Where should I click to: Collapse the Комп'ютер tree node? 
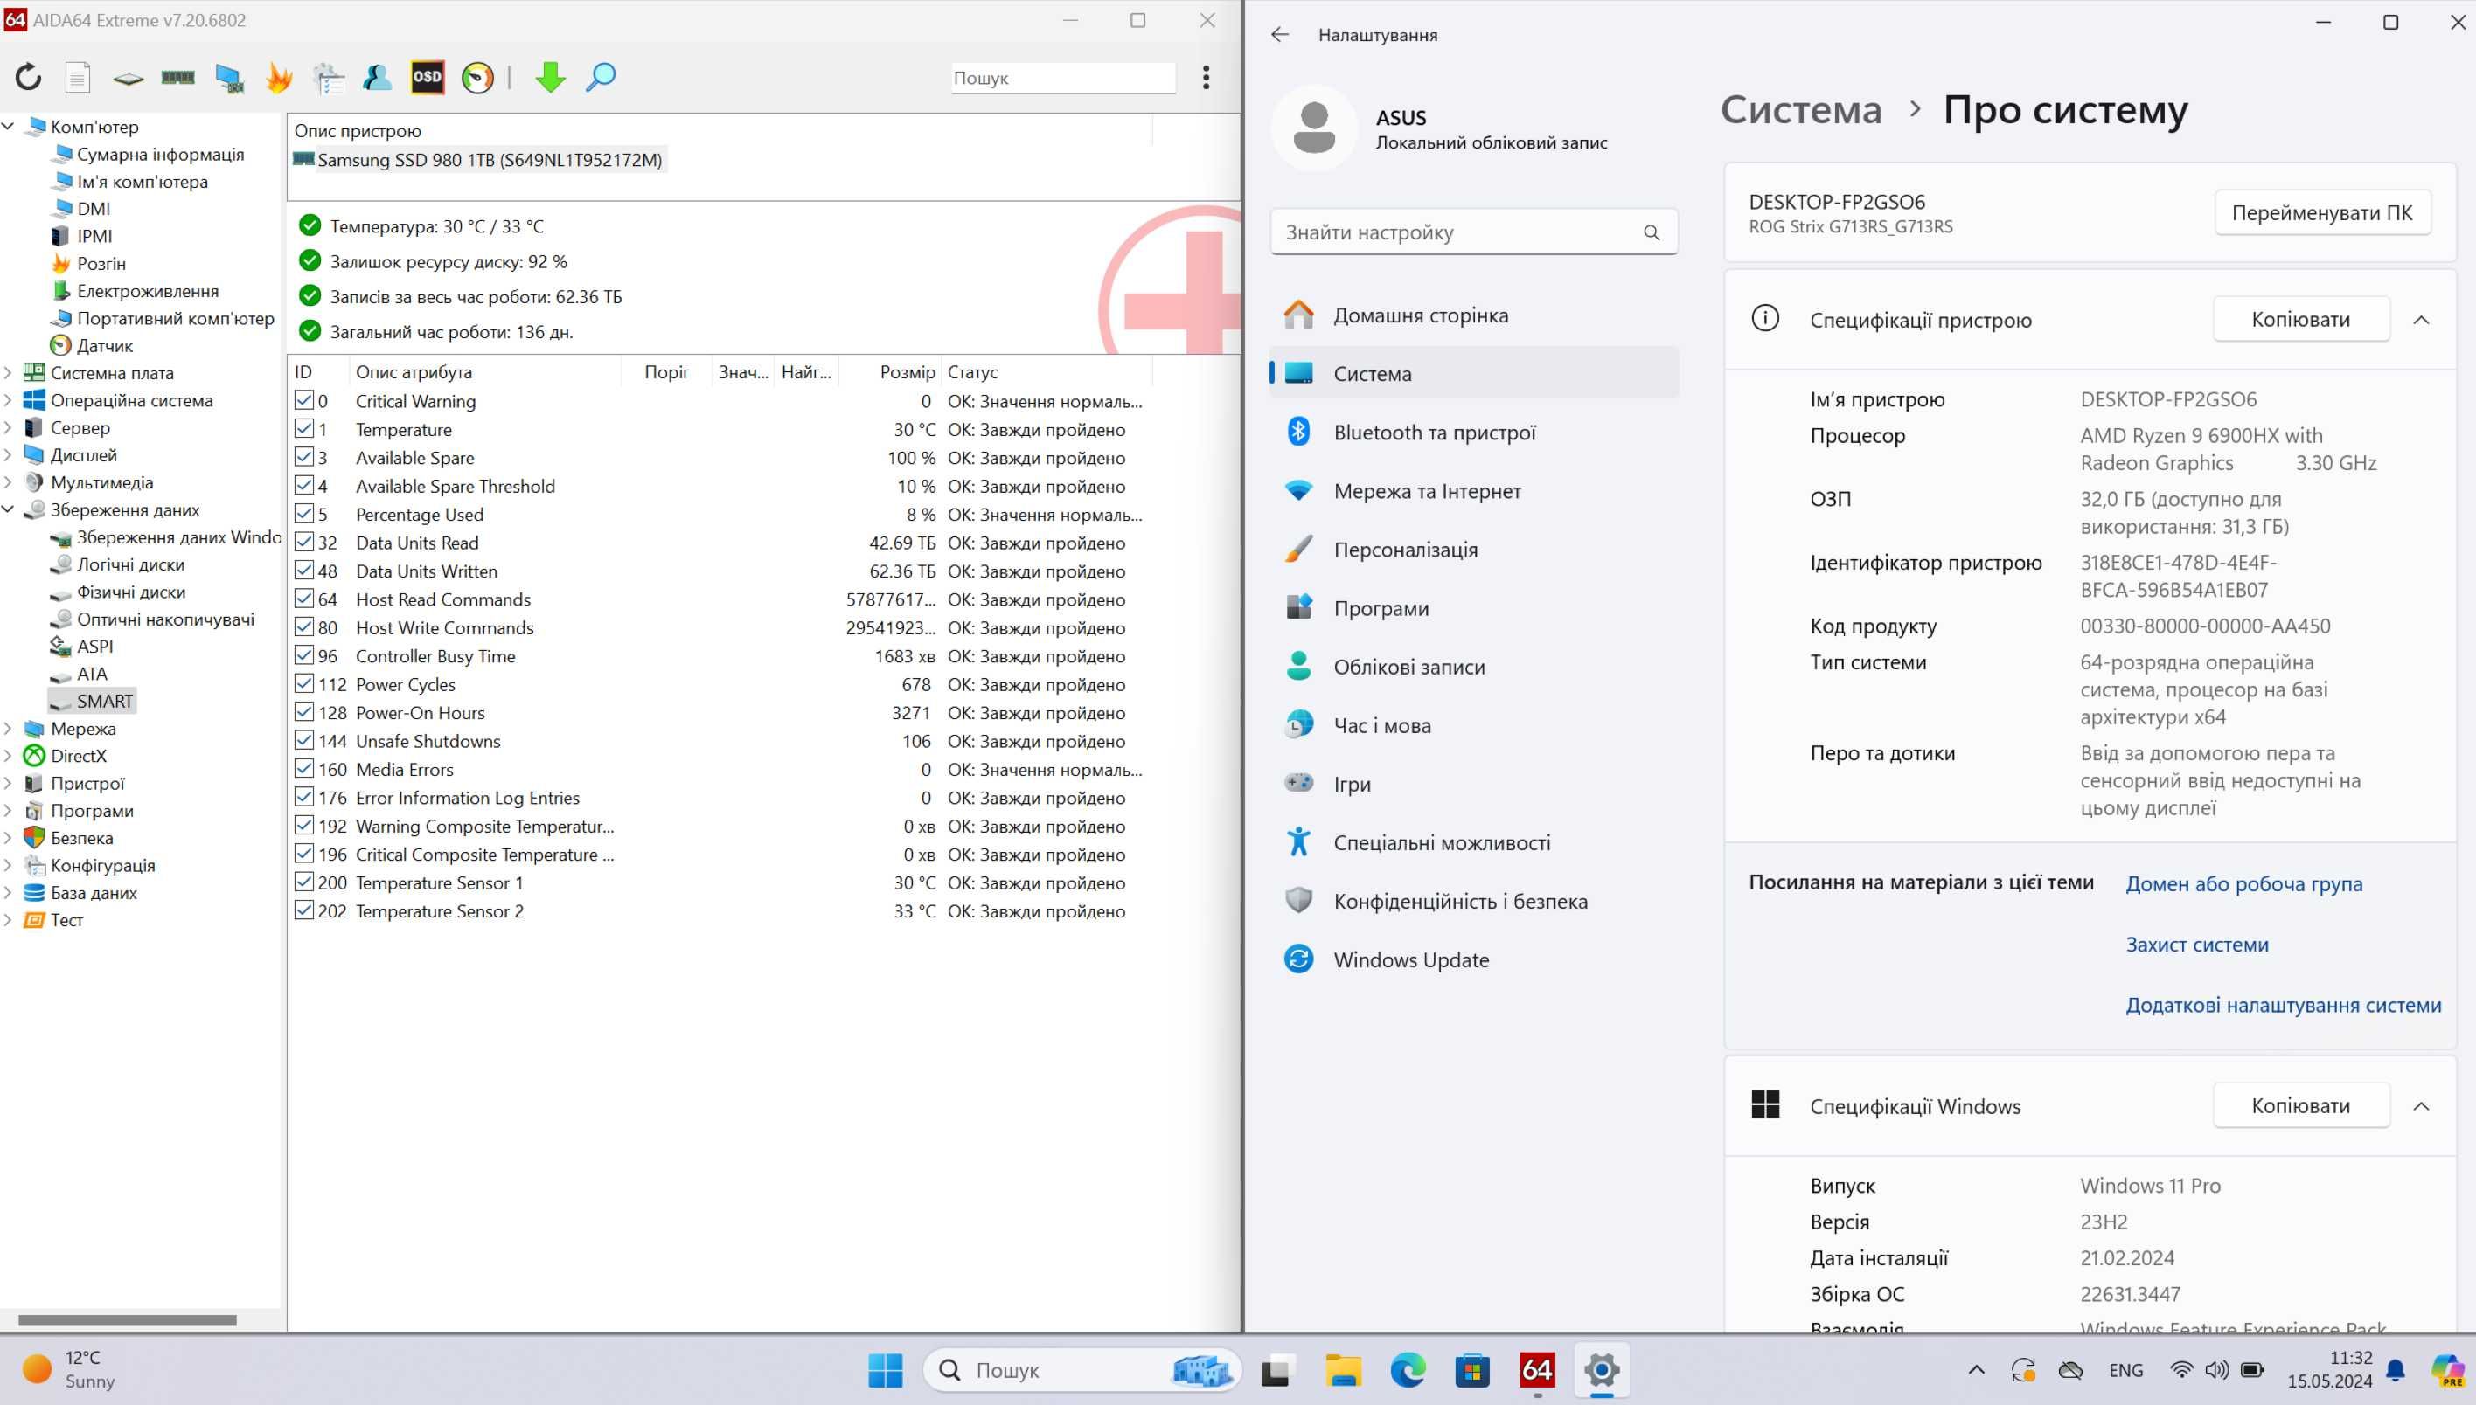point(9,127)
